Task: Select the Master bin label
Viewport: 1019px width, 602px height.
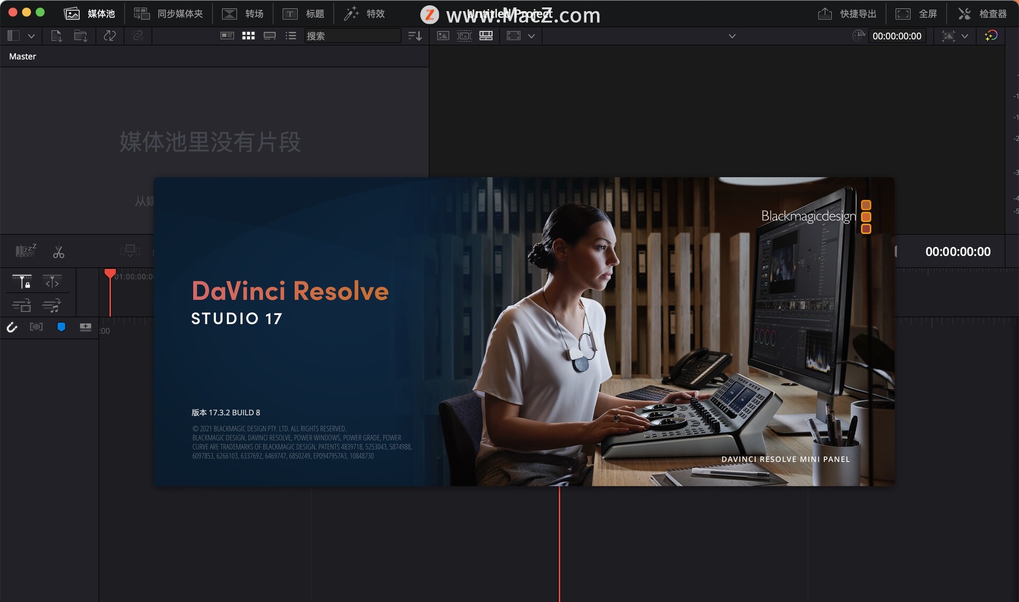Action: coord(22,56)
